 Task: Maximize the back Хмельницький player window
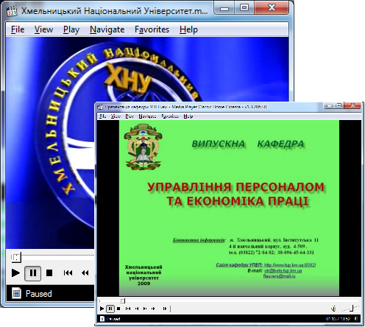tap(244, 8)
